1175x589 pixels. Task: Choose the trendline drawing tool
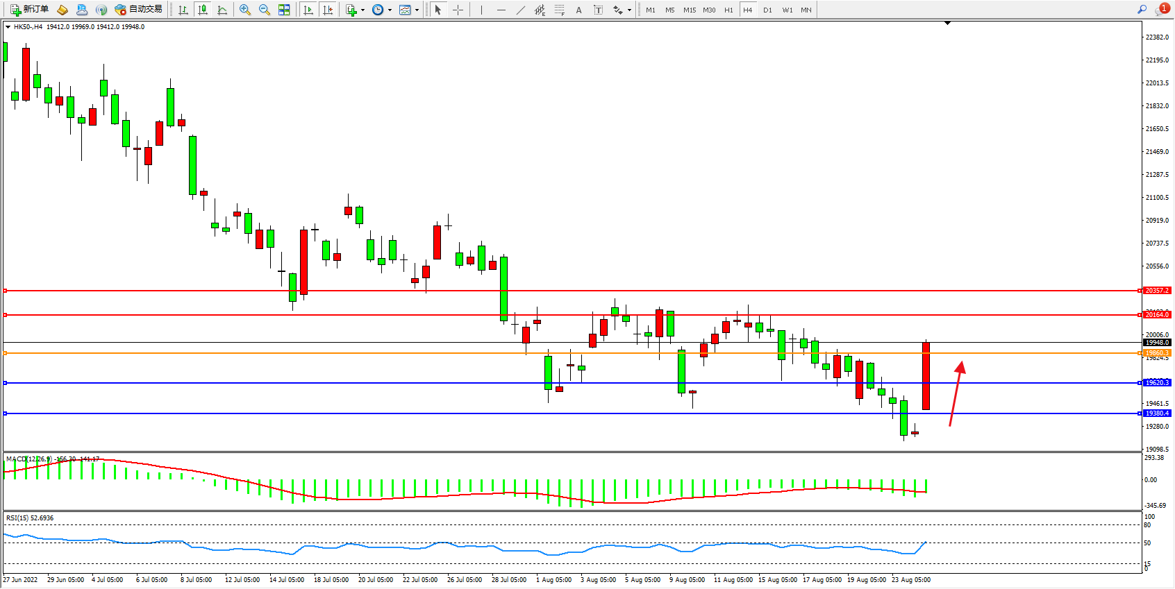pyautogui.click(x=520, y=10)
